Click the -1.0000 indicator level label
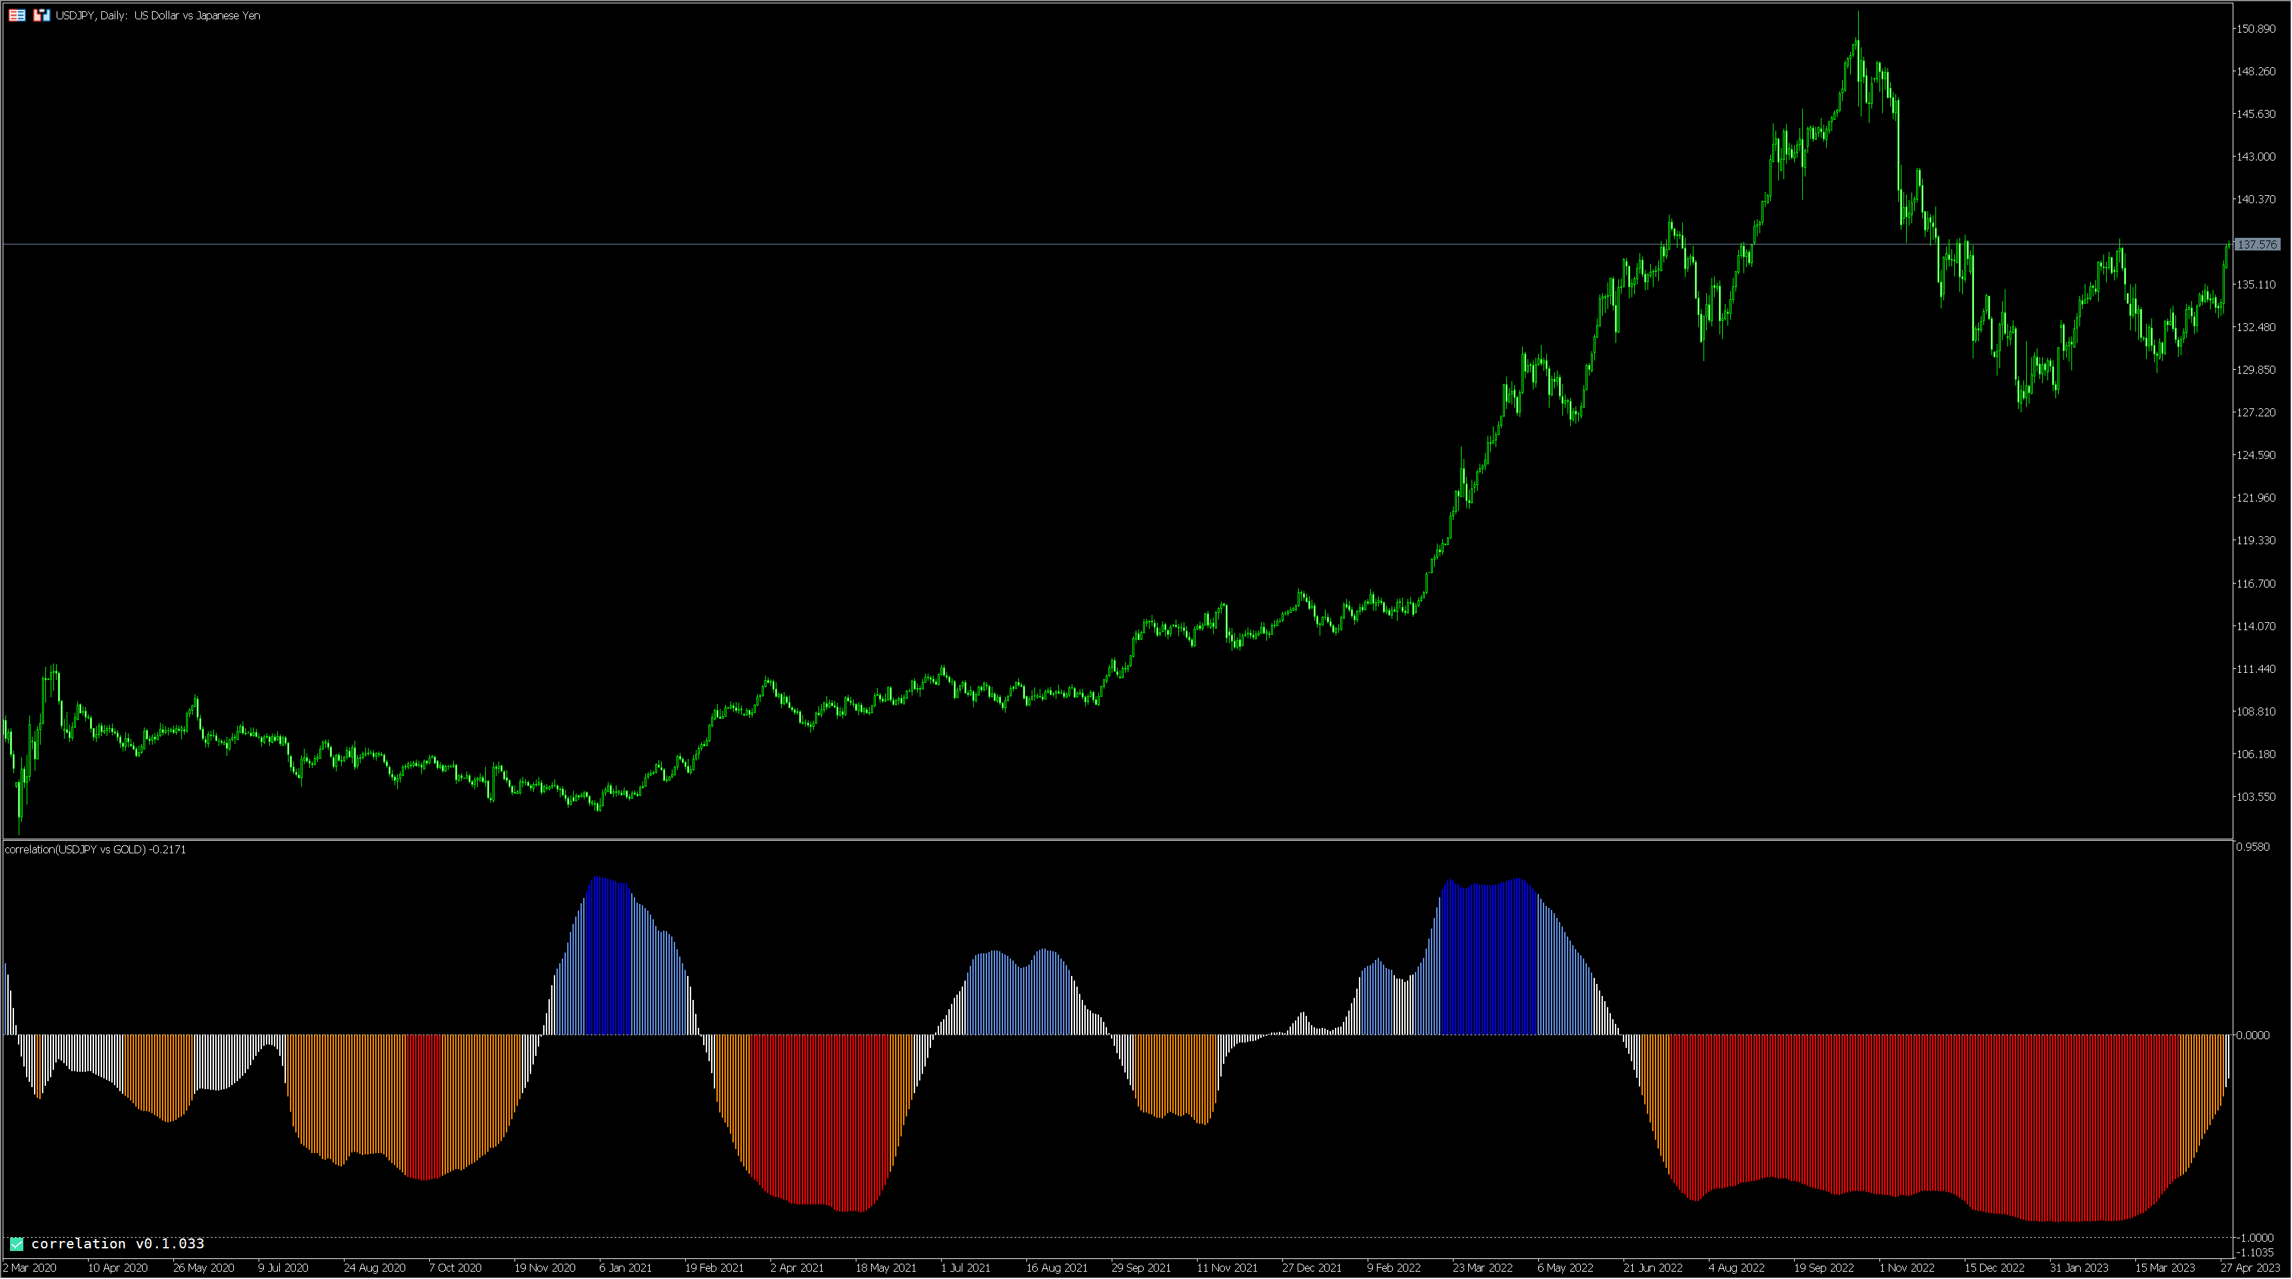The image size is (2292, 1279). 2257,1237
